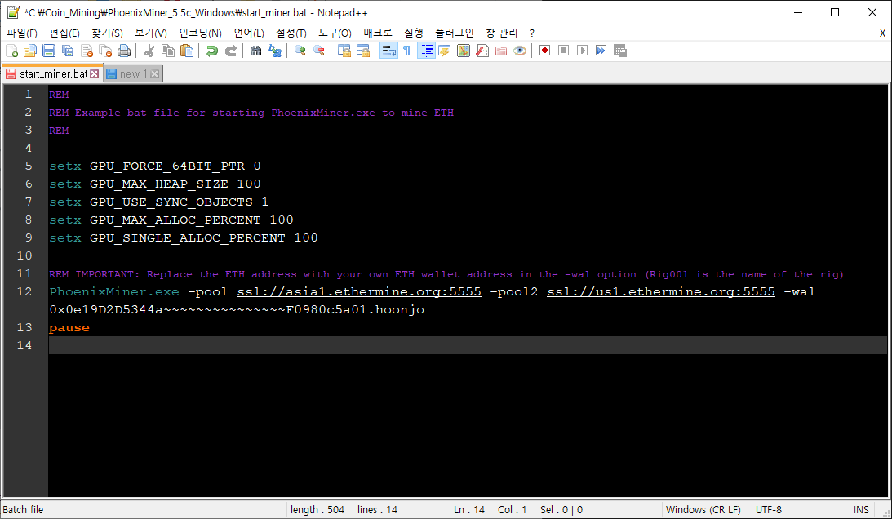Click 'GPU_MAX_HEAP_SIZE' on line 6
Image resolution: width=892 pixels, height=519 pixels.
click(x=158, y=184)
